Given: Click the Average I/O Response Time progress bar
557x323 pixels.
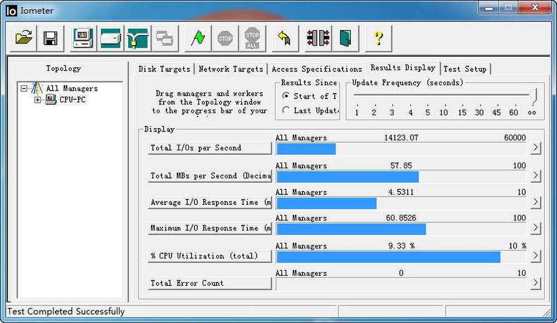Looking at the screenshot, I should tap(401, 203).
